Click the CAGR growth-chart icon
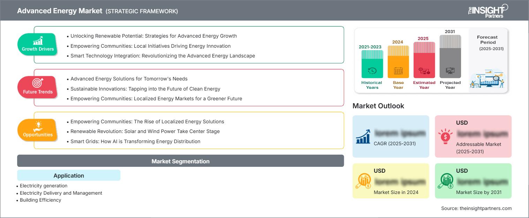Screen dimensions: 529x218 pyautogui.click(x=363, y=137)
